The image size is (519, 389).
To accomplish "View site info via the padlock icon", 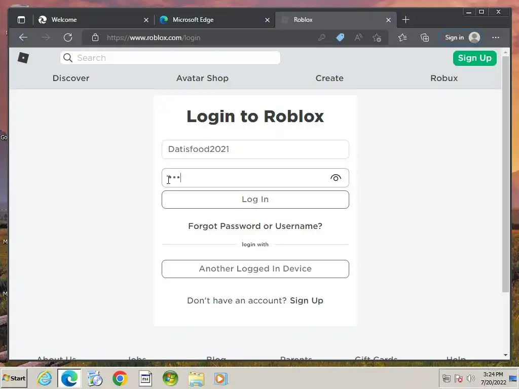I will pos(95,37).
